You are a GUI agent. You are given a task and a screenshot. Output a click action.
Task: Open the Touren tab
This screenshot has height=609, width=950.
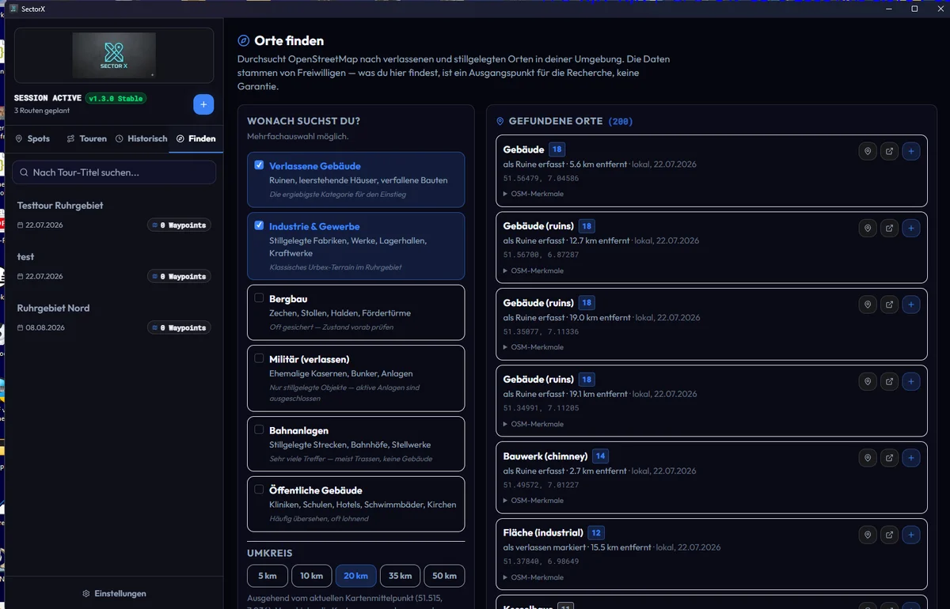(x=86, y=138)
